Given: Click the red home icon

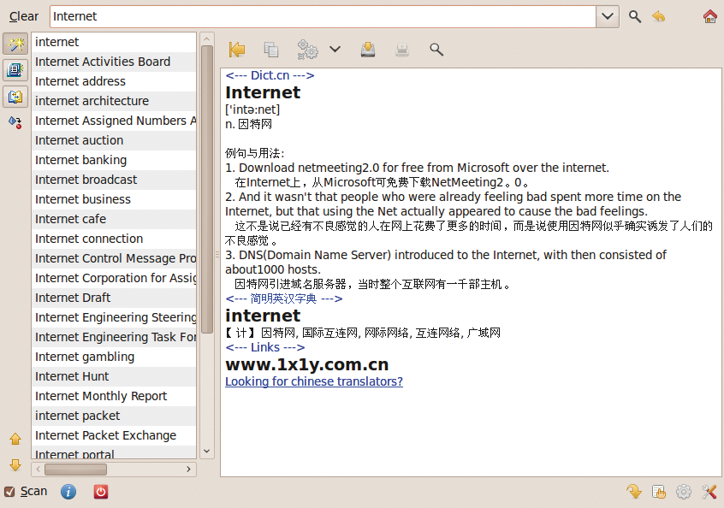Looking at the screenshot, I should coord(709,16).
